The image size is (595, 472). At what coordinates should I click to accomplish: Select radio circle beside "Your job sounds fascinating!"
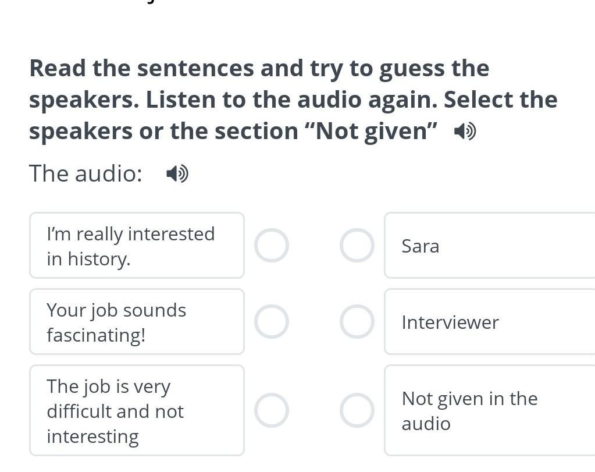271,322
